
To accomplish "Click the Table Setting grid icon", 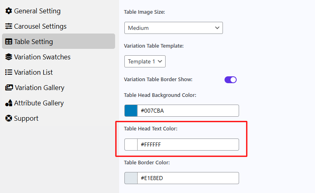I will click(x=8, y=42).
